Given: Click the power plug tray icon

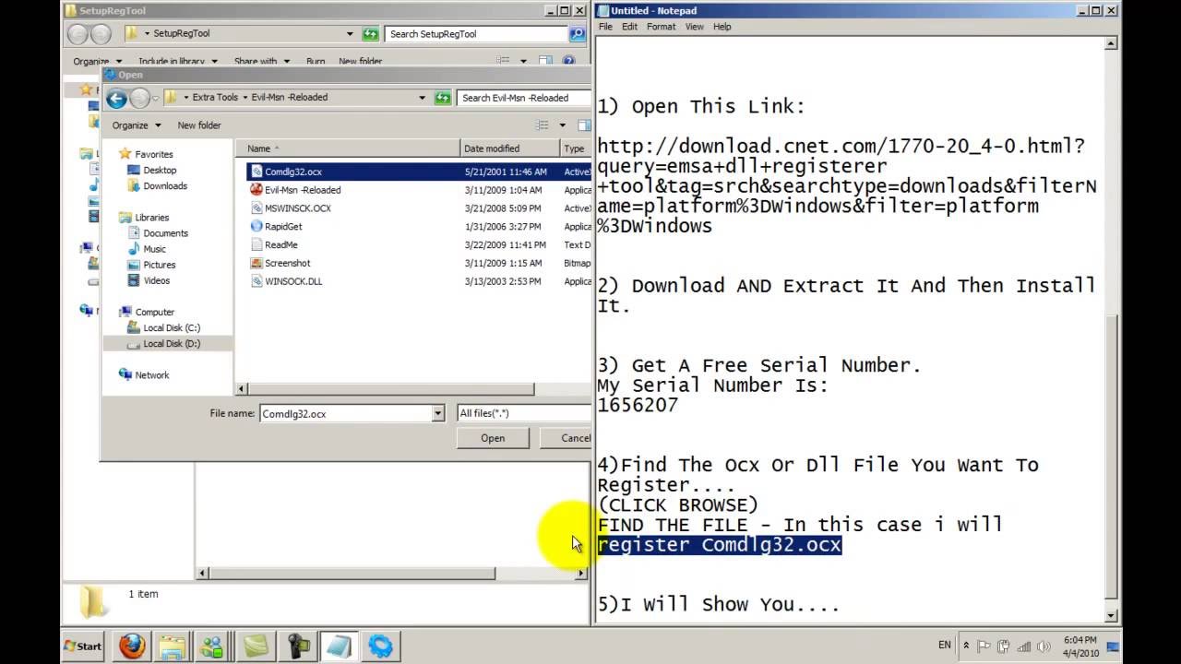Looking at the screenshot, I should 1003,646.
